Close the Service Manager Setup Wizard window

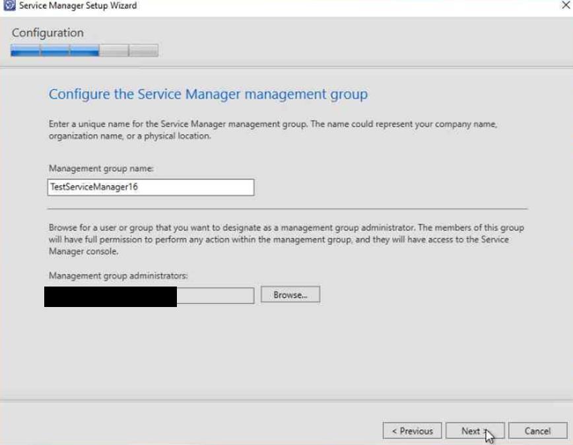565,5
